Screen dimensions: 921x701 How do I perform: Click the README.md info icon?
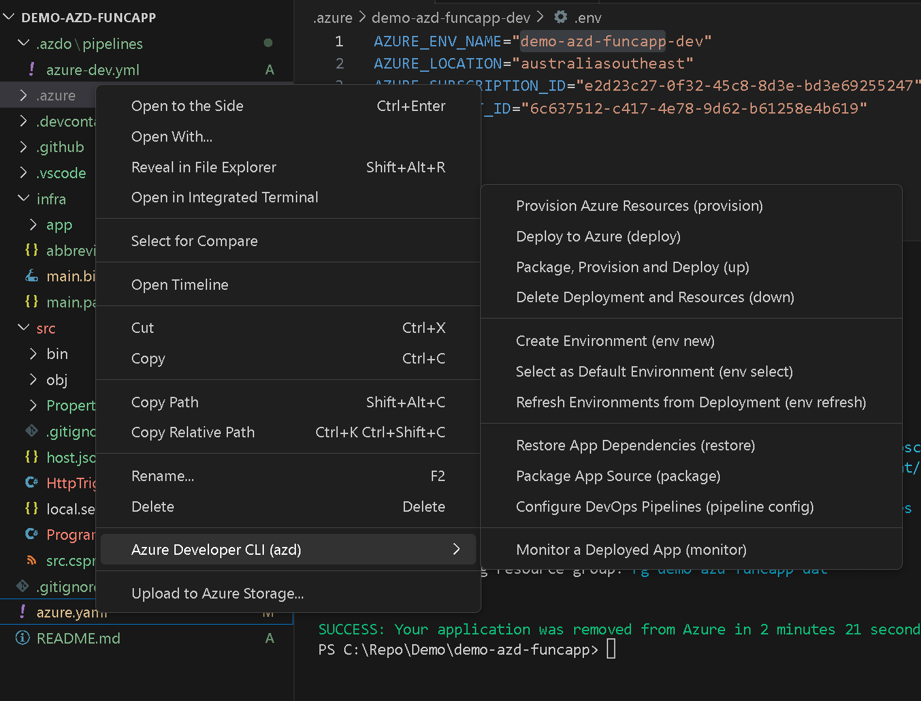[22, 638]
